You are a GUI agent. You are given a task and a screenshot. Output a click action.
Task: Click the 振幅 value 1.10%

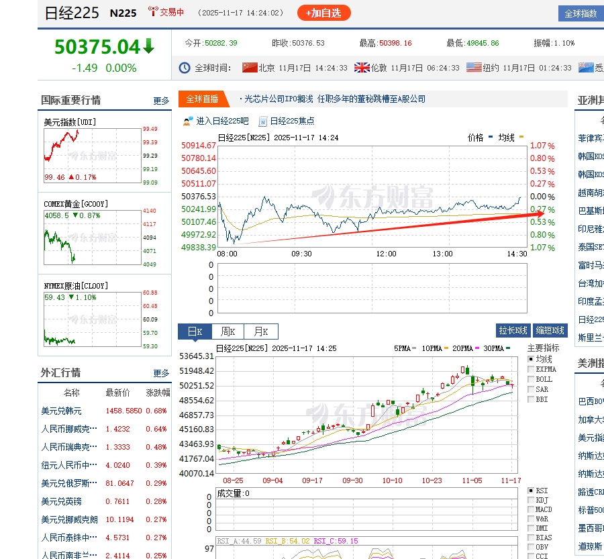(564, 43)
